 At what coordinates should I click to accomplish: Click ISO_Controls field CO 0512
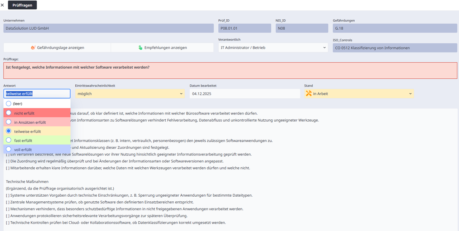tap(395, 48)
